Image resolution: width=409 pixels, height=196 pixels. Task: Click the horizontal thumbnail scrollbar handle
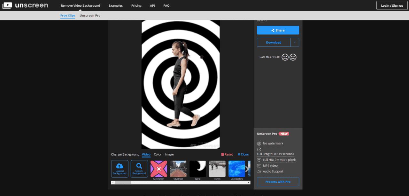coord(123,183)
